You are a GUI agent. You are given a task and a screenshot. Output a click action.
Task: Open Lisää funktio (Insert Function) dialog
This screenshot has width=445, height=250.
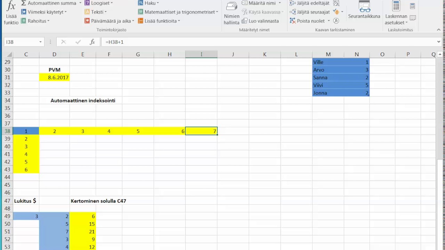[x=11, y=13]
